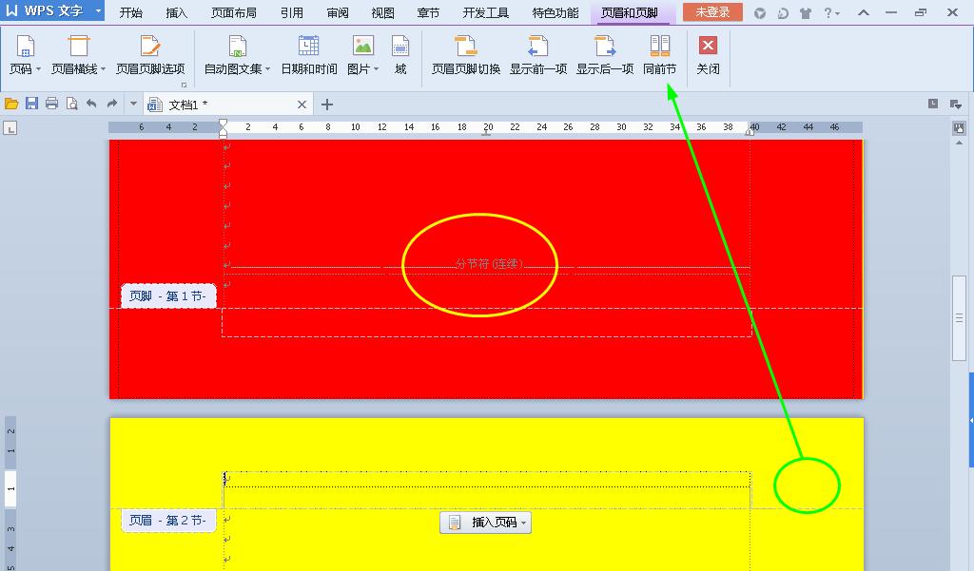Image resolution: width=974 pixels, height=571 pixels.
Task: Click 显示前一项 show previous
Action: 538,54
